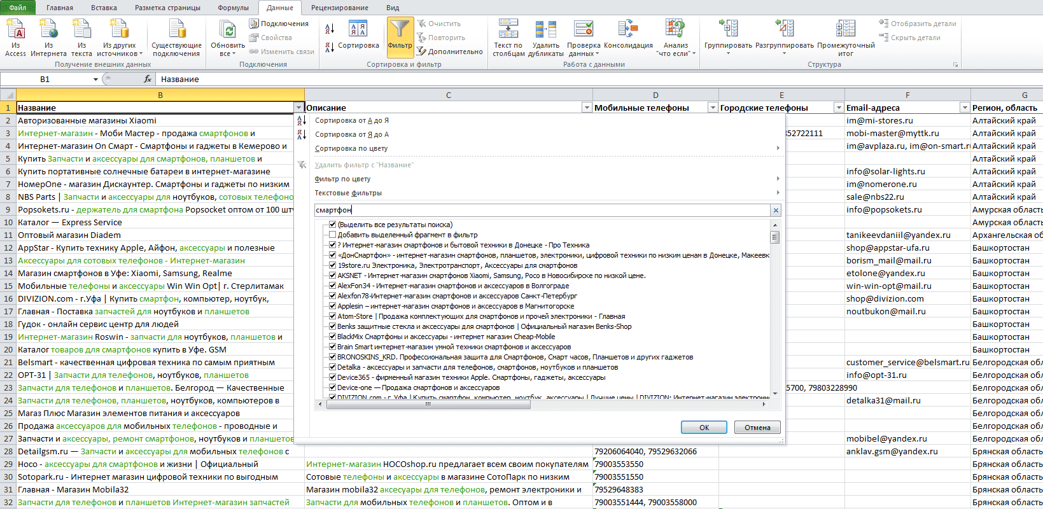The width and height of the screenshot is (1043, 509).
Task: Select column C header
Action: (x=449, y=95)
